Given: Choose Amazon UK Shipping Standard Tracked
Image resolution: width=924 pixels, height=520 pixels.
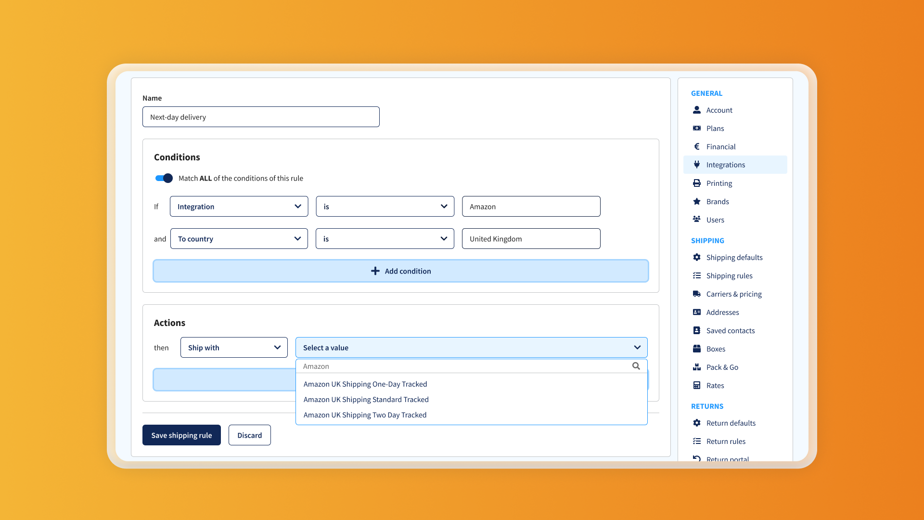Looking at the screenshot, I should pos(366,400).
